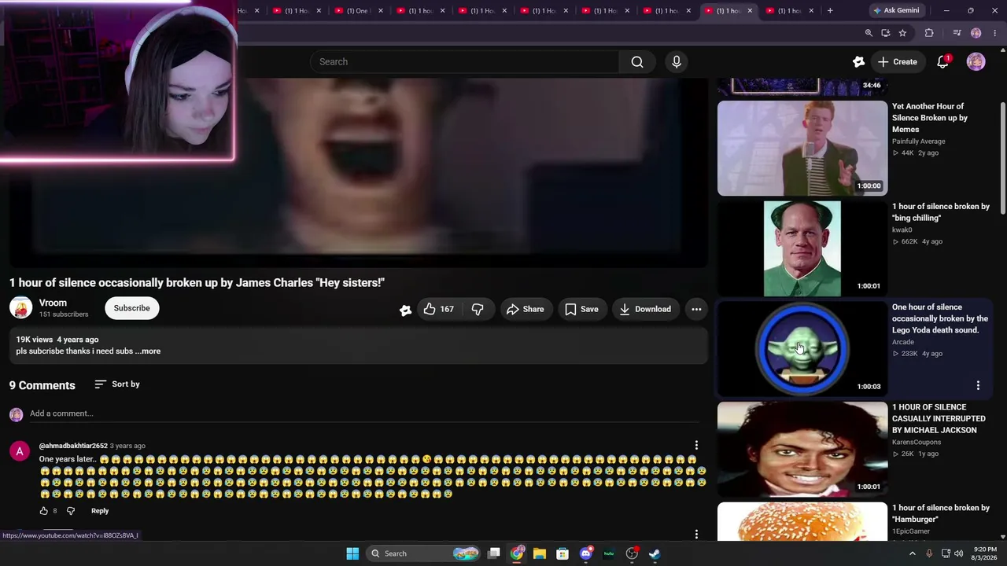
Task: Open Hulu from the taskbar
Action: pyautogui.click(x=609, y=553)
